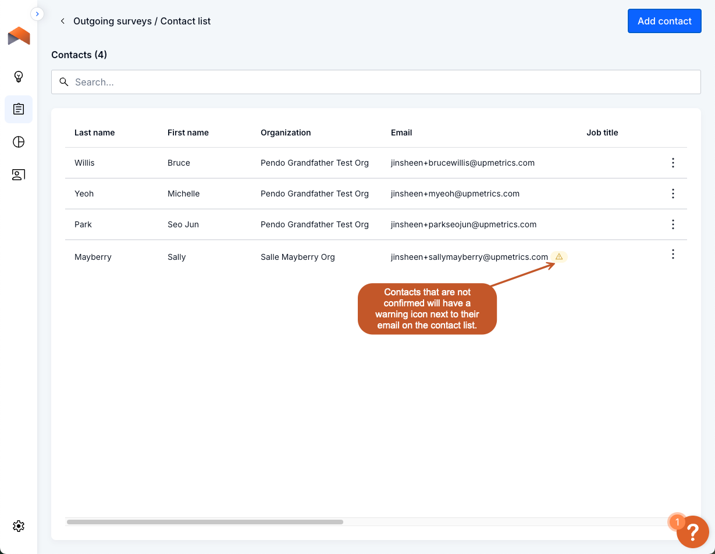Image resolution: width=715 pixels, height=554 pixels.
Task: Open the pie chart reports sidebar icon
Action: click(x=19, y=142)
